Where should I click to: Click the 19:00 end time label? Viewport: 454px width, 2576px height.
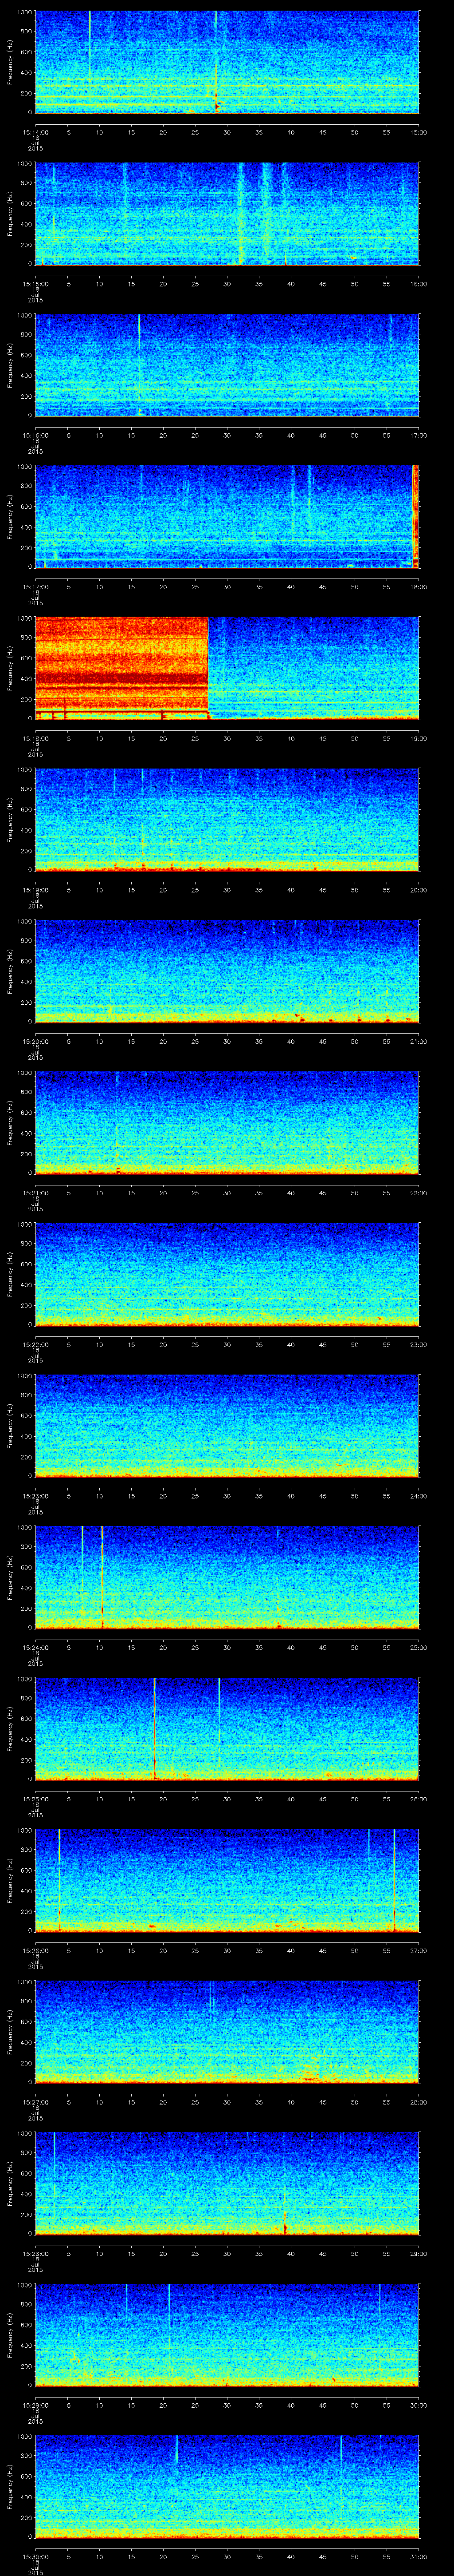pyautogui.click(x=419, y=738)
